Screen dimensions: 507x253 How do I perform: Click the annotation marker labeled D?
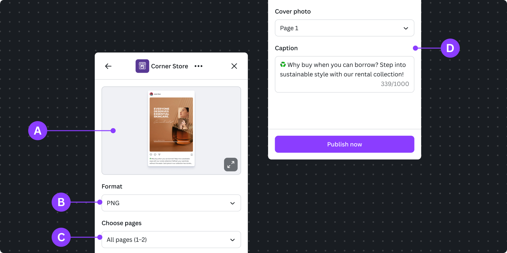[450, 48]
